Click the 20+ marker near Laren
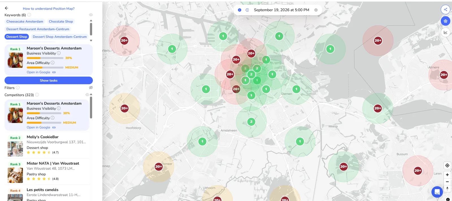Screen dimensions: 452x201 pyautogui.click(x=418, y=171)
